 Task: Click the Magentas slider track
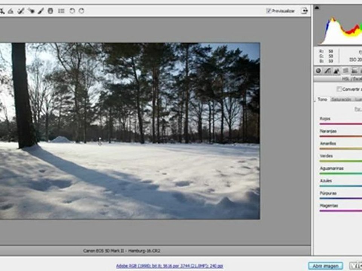point(341,211)
